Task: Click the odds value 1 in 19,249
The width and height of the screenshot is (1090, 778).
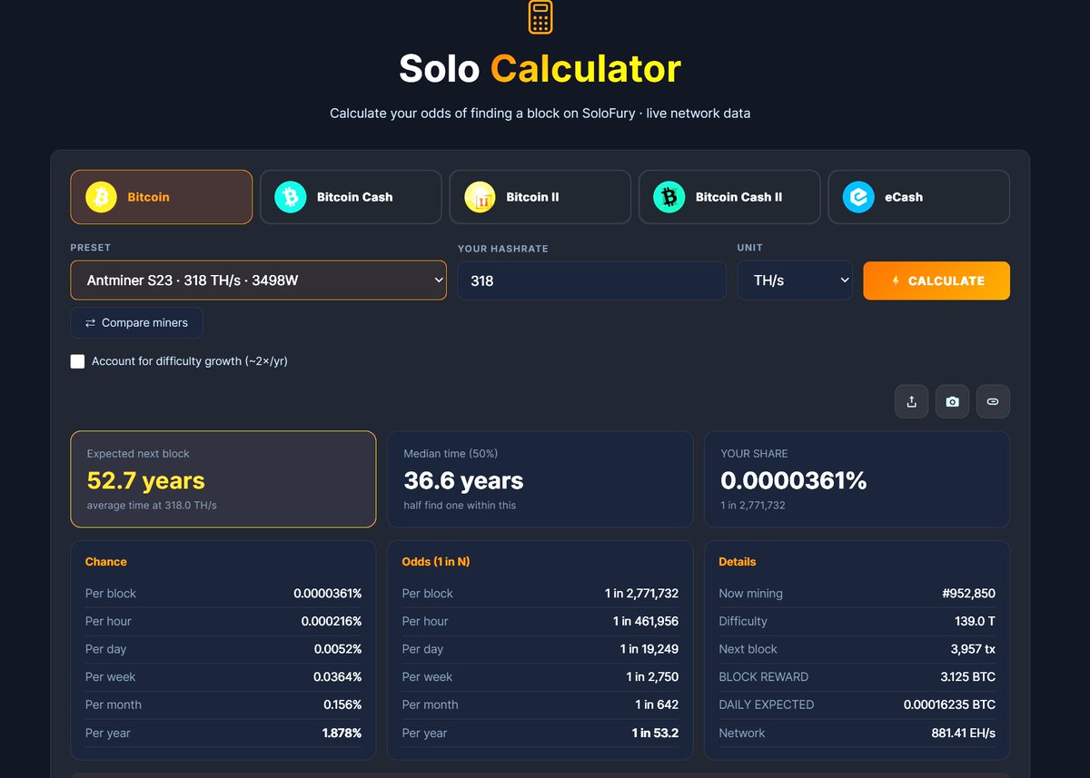Action: pos(649,649)
